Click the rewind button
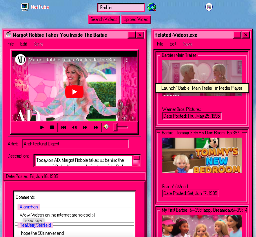 pos(74,127)
